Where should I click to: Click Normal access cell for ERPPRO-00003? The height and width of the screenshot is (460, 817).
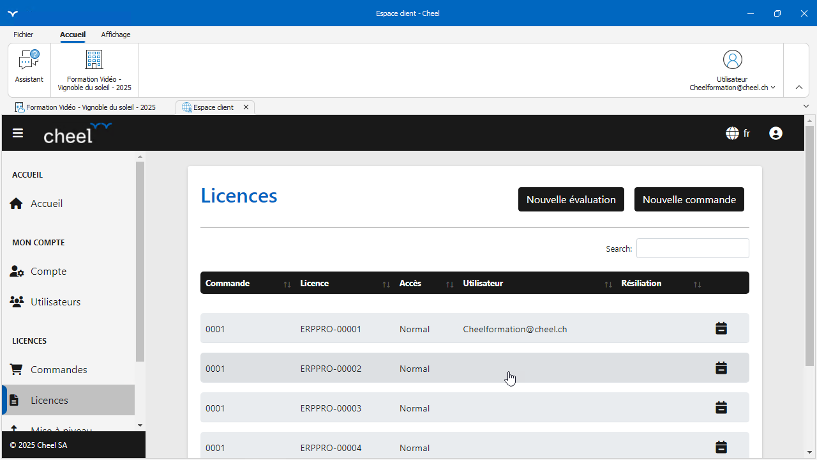tap(414, 408)
